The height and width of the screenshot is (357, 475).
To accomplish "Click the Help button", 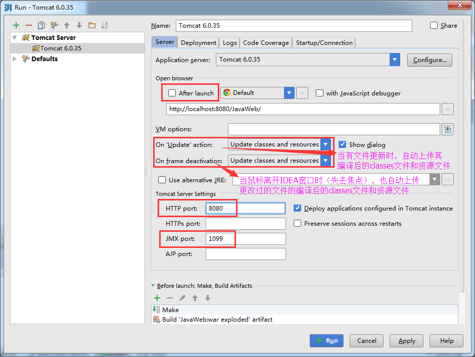I will coord(447,341).
